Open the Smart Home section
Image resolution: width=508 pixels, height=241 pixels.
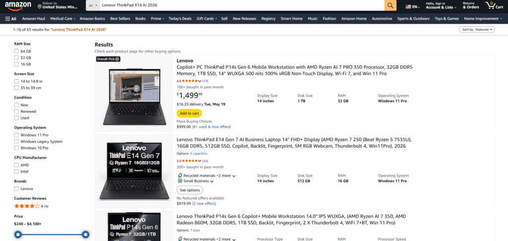click(292, 19)
